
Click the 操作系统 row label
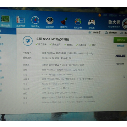(27, 58)
